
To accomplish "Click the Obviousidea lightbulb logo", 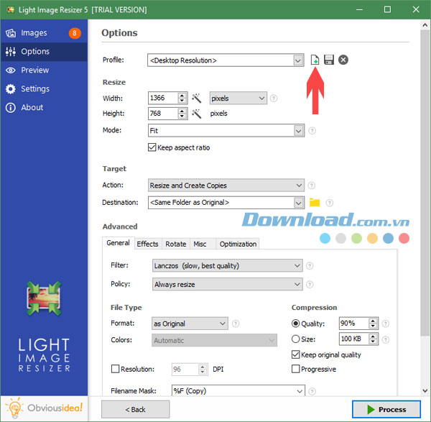I will [x=14, y=408].
